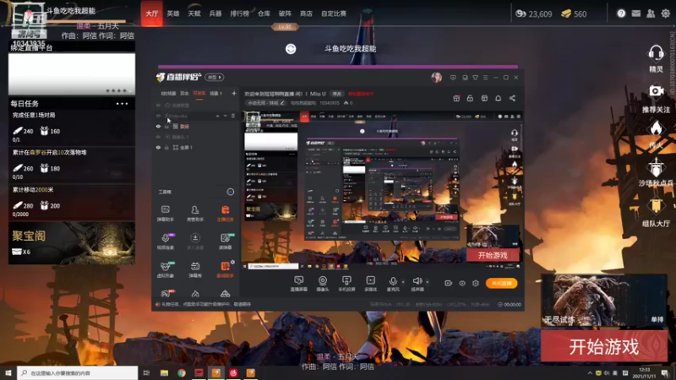This screenshot has width=676, height=380.
Task: Open the calendar gift icon with red dot
Action: (456, 98)
